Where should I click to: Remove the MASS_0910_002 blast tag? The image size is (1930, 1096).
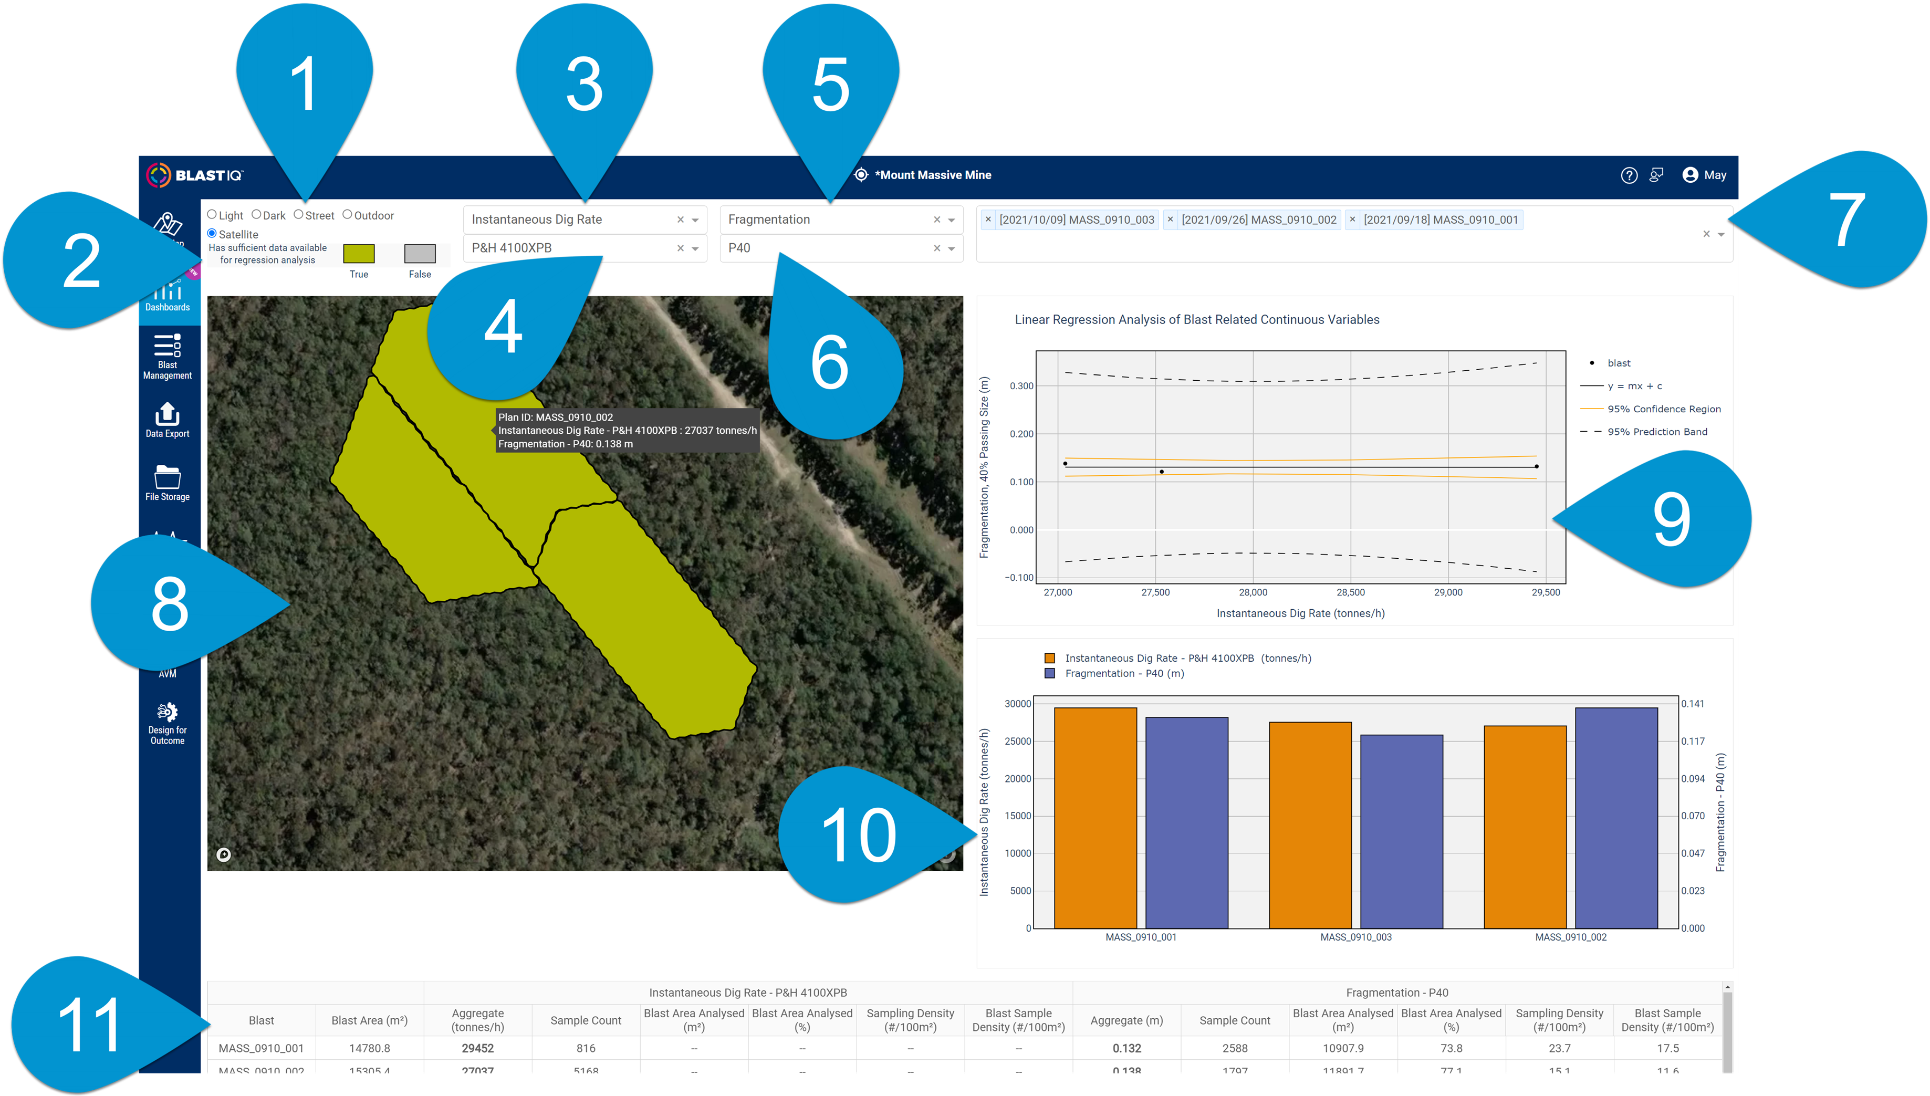click(1171, 220)
